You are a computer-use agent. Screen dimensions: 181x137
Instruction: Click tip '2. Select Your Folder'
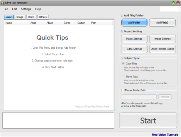53,54
